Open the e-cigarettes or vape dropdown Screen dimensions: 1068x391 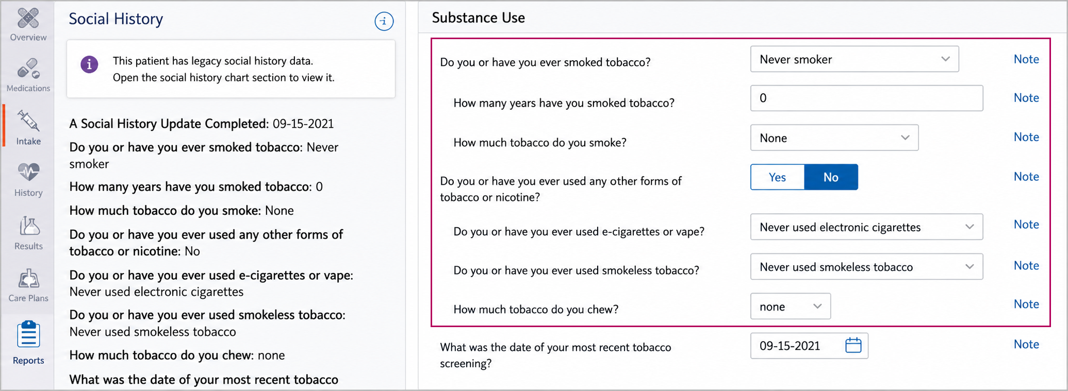pos(866,227)
